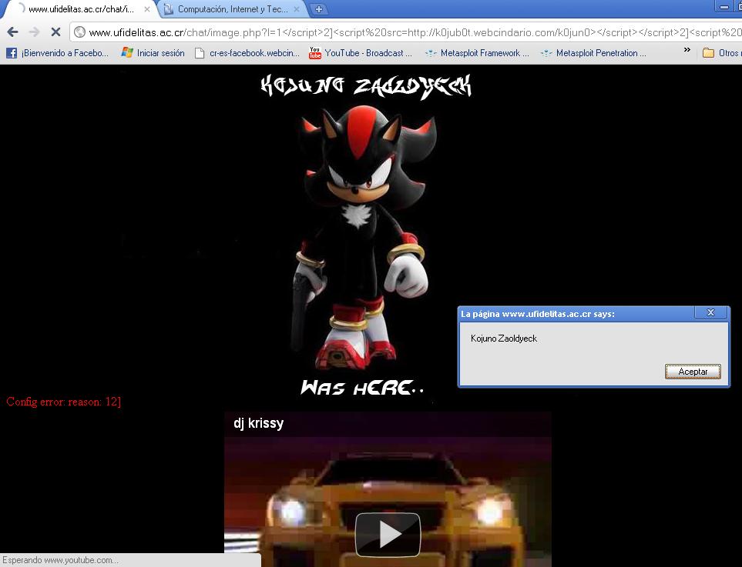Open a new tab with the plus button
Screen dimensions: 742x567
318,9
